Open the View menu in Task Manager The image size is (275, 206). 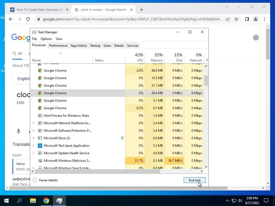point(59,39)
